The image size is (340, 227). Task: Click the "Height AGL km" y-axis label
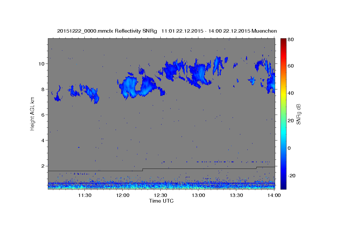(33, 114)
